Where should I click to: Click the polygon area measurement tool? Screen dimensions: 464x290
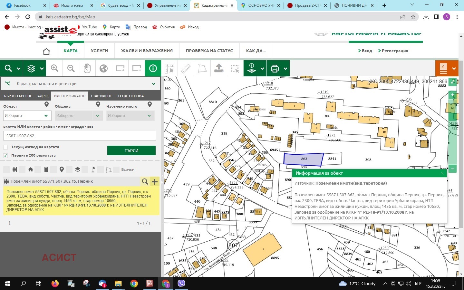(x=202, y=68)
